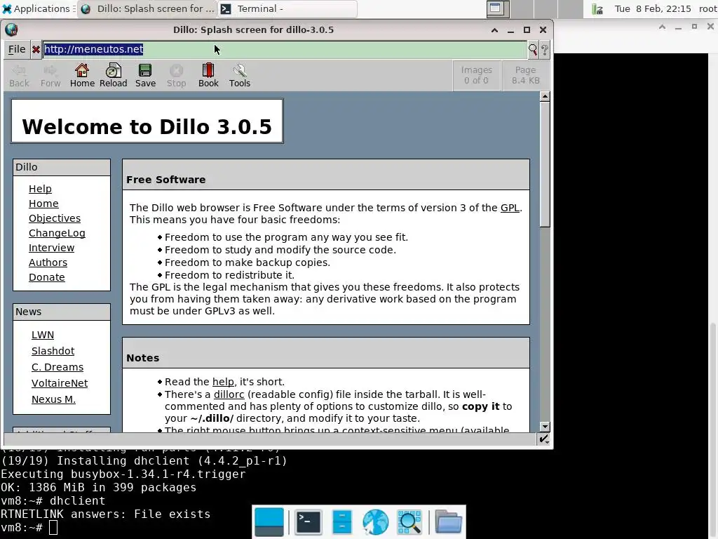Image resolution: width=718 pixels, height=539 pixels.
Task: Click the News sidebar heading
Action: tap(28, 312)
